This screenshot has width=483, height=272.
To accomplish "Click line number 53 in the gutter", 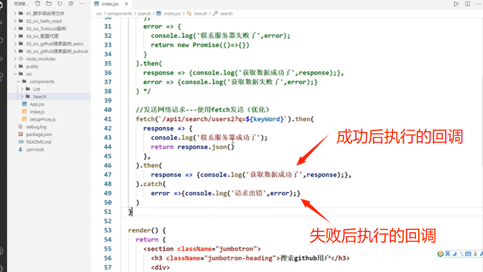I will coord(108,230).
